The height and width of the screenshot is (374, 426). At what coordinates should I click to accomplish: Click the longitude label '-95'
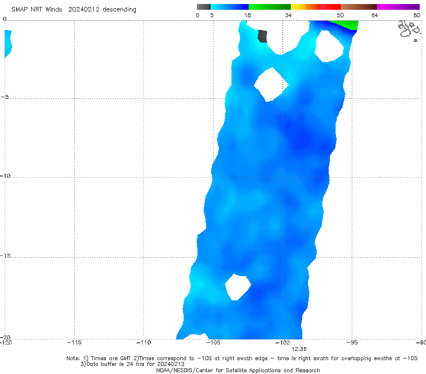pyautogui.click(x=352, y=342)
